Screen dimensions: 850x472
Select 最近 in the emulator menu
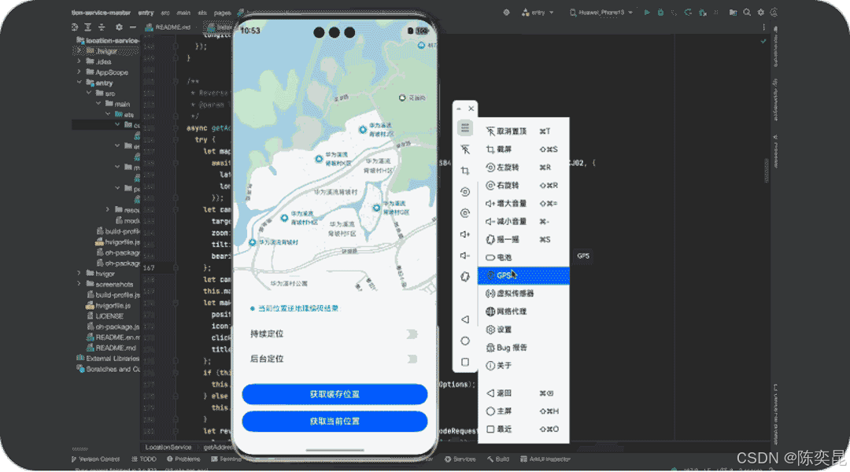click(523, 429)
